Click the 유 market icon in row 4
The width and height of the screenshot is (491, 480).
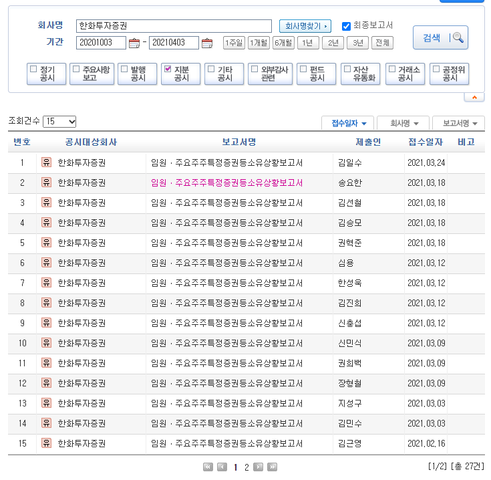46,223
